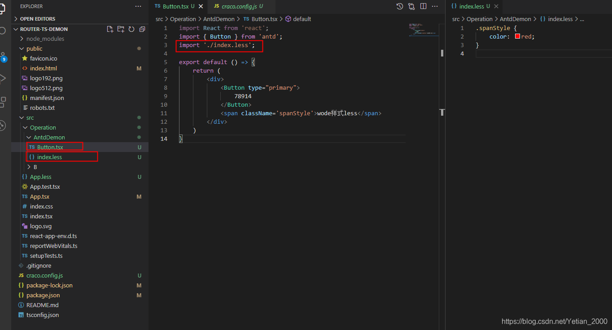The image size is (612, 330).
Task: Open .gitignore in the Explorer
Action: pos(39,266)
